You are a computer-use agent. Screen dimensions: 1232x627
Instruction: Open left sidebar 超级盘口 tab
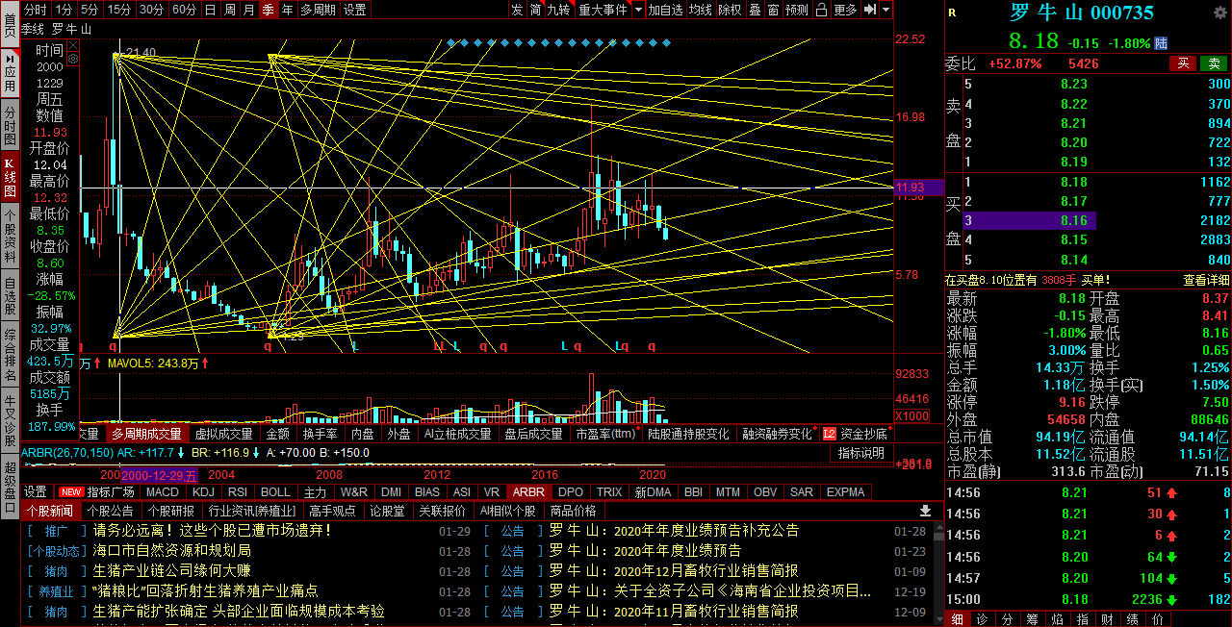point(10,488)
